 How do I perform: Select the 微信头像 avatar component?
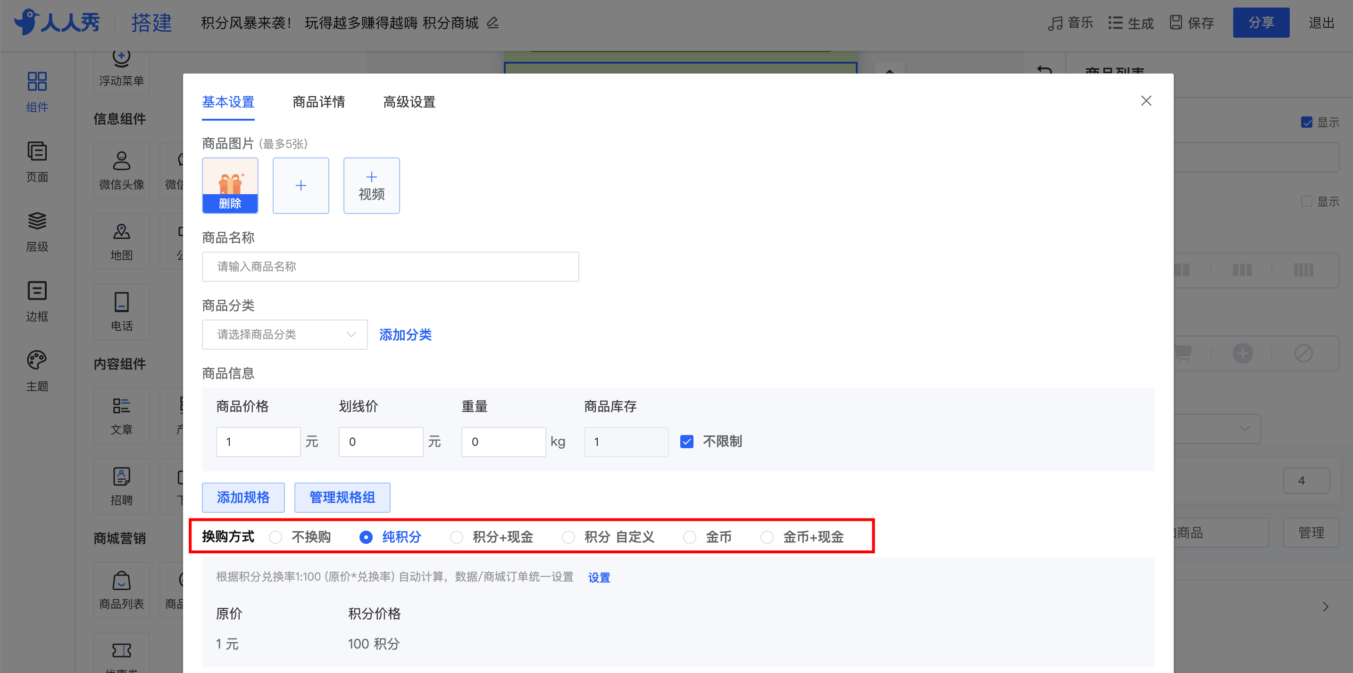pyautogui.click(x=121, y=171)
